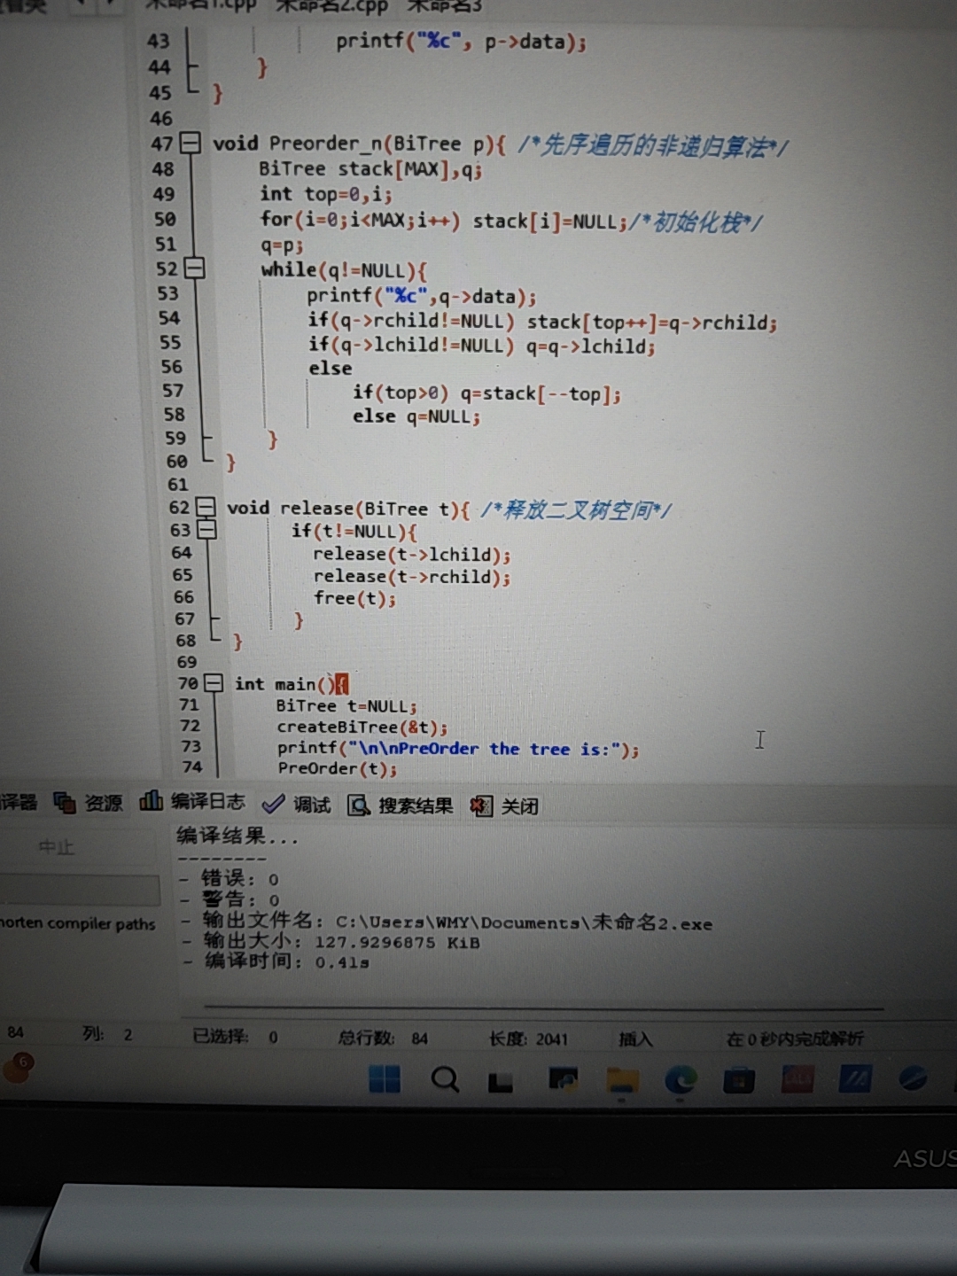
Task: Click the red X icon beside 关闭
Action: click(481, 806)
